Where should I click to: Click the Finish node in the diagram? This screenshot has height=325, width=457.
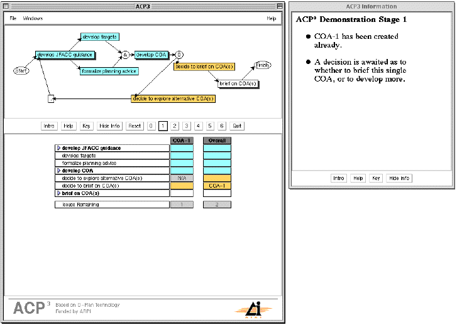tap(263, 65)
